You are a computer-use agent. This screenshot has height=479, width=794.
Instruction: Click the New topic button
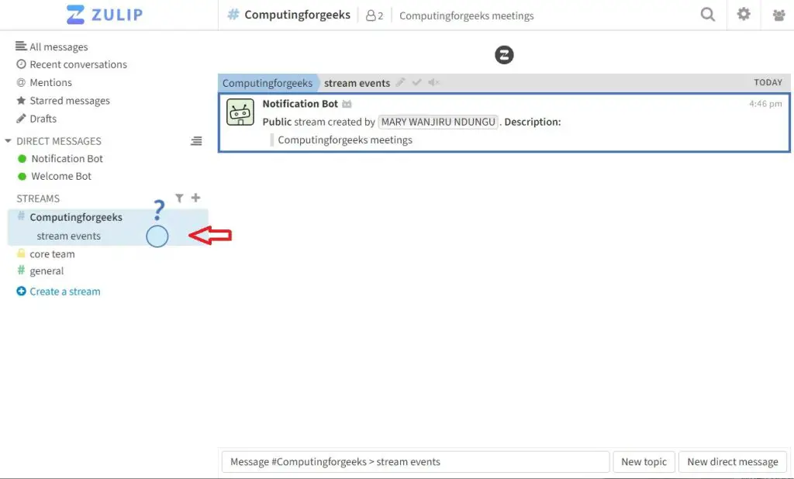pos(644,462)
